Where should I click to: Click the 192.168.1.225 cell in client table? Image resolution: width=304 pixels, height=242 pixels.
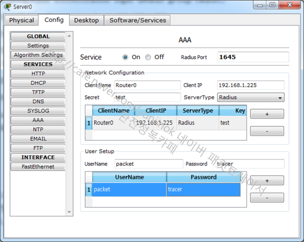tap(156, 123)
